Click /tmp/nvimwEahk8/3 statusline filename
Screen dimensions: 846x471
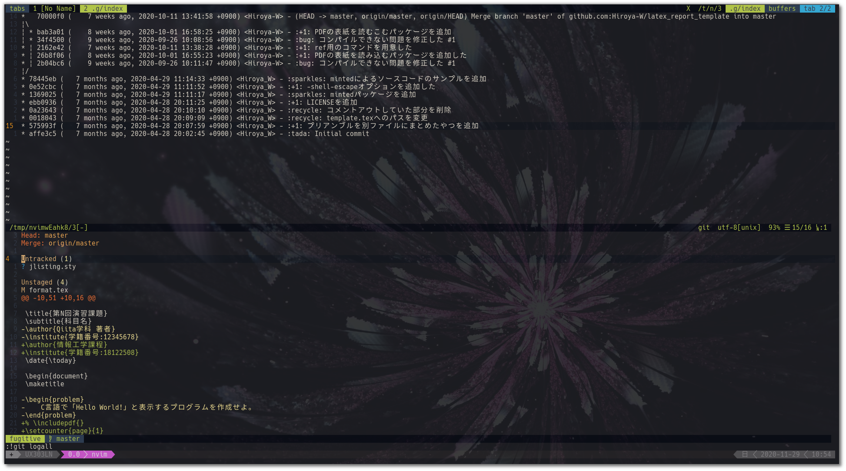[49, 228]
